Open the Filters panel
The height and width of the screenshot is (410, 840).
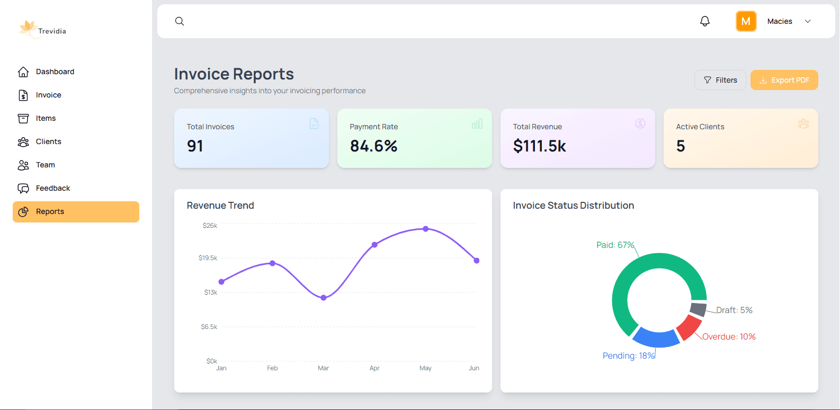coord(720,80)
